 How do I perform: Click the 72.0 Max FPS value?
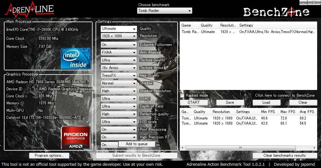(284, 118)
